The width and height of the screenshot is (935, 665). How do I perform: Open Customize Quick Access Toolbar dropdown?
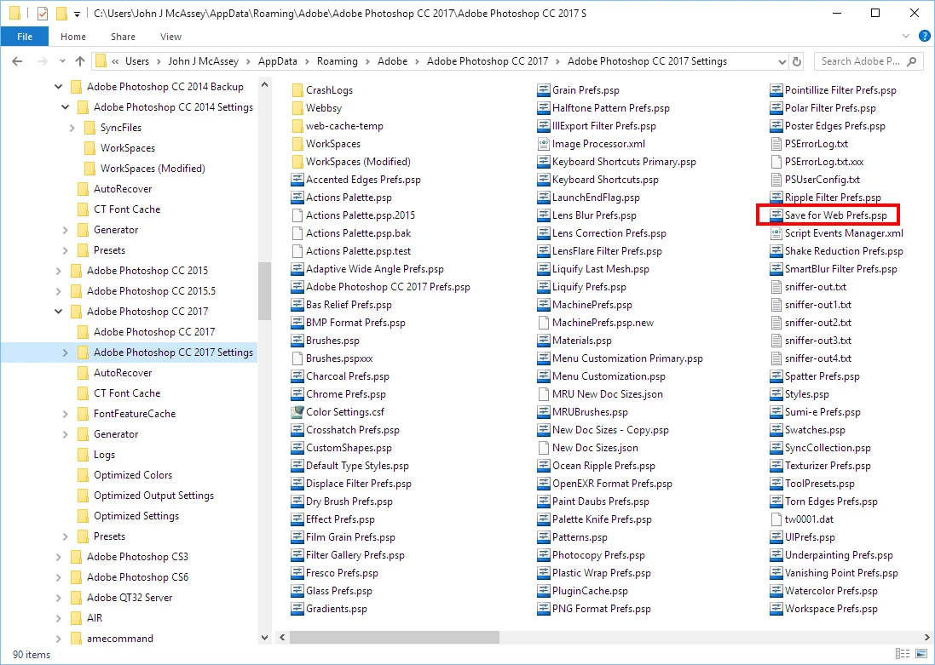[77, 14]
